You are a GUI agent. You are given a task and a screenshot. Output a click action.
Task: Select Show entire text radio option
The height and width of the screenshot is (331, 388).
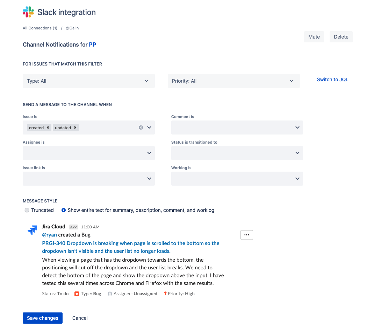(x=64, y=210)
